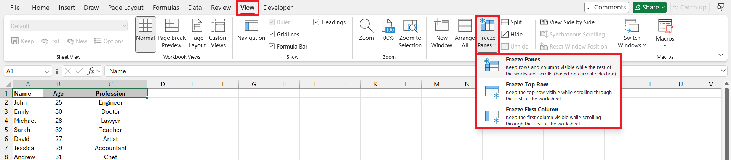
Task: Create New sheet view
Action: (x=77, y=41)
